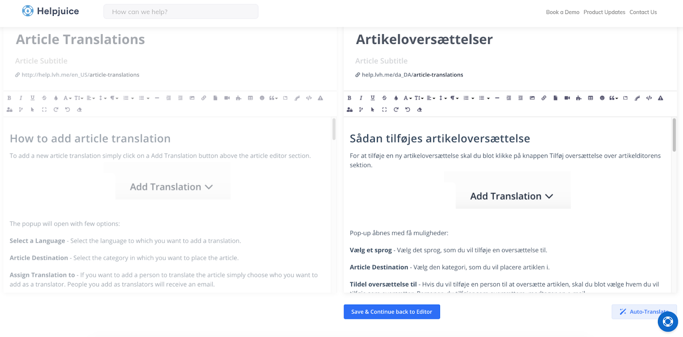683x337 pixels.
Task: Click the Auto-Translate button
Action: [x=644, y=312]
